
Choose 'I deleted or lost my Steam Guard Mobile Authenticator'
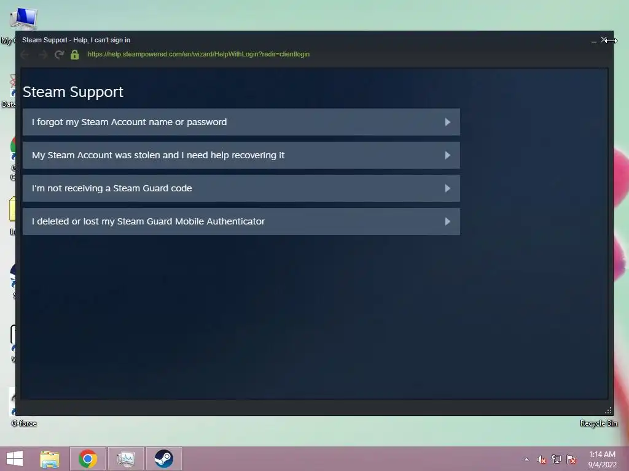[x=241, y=221]
